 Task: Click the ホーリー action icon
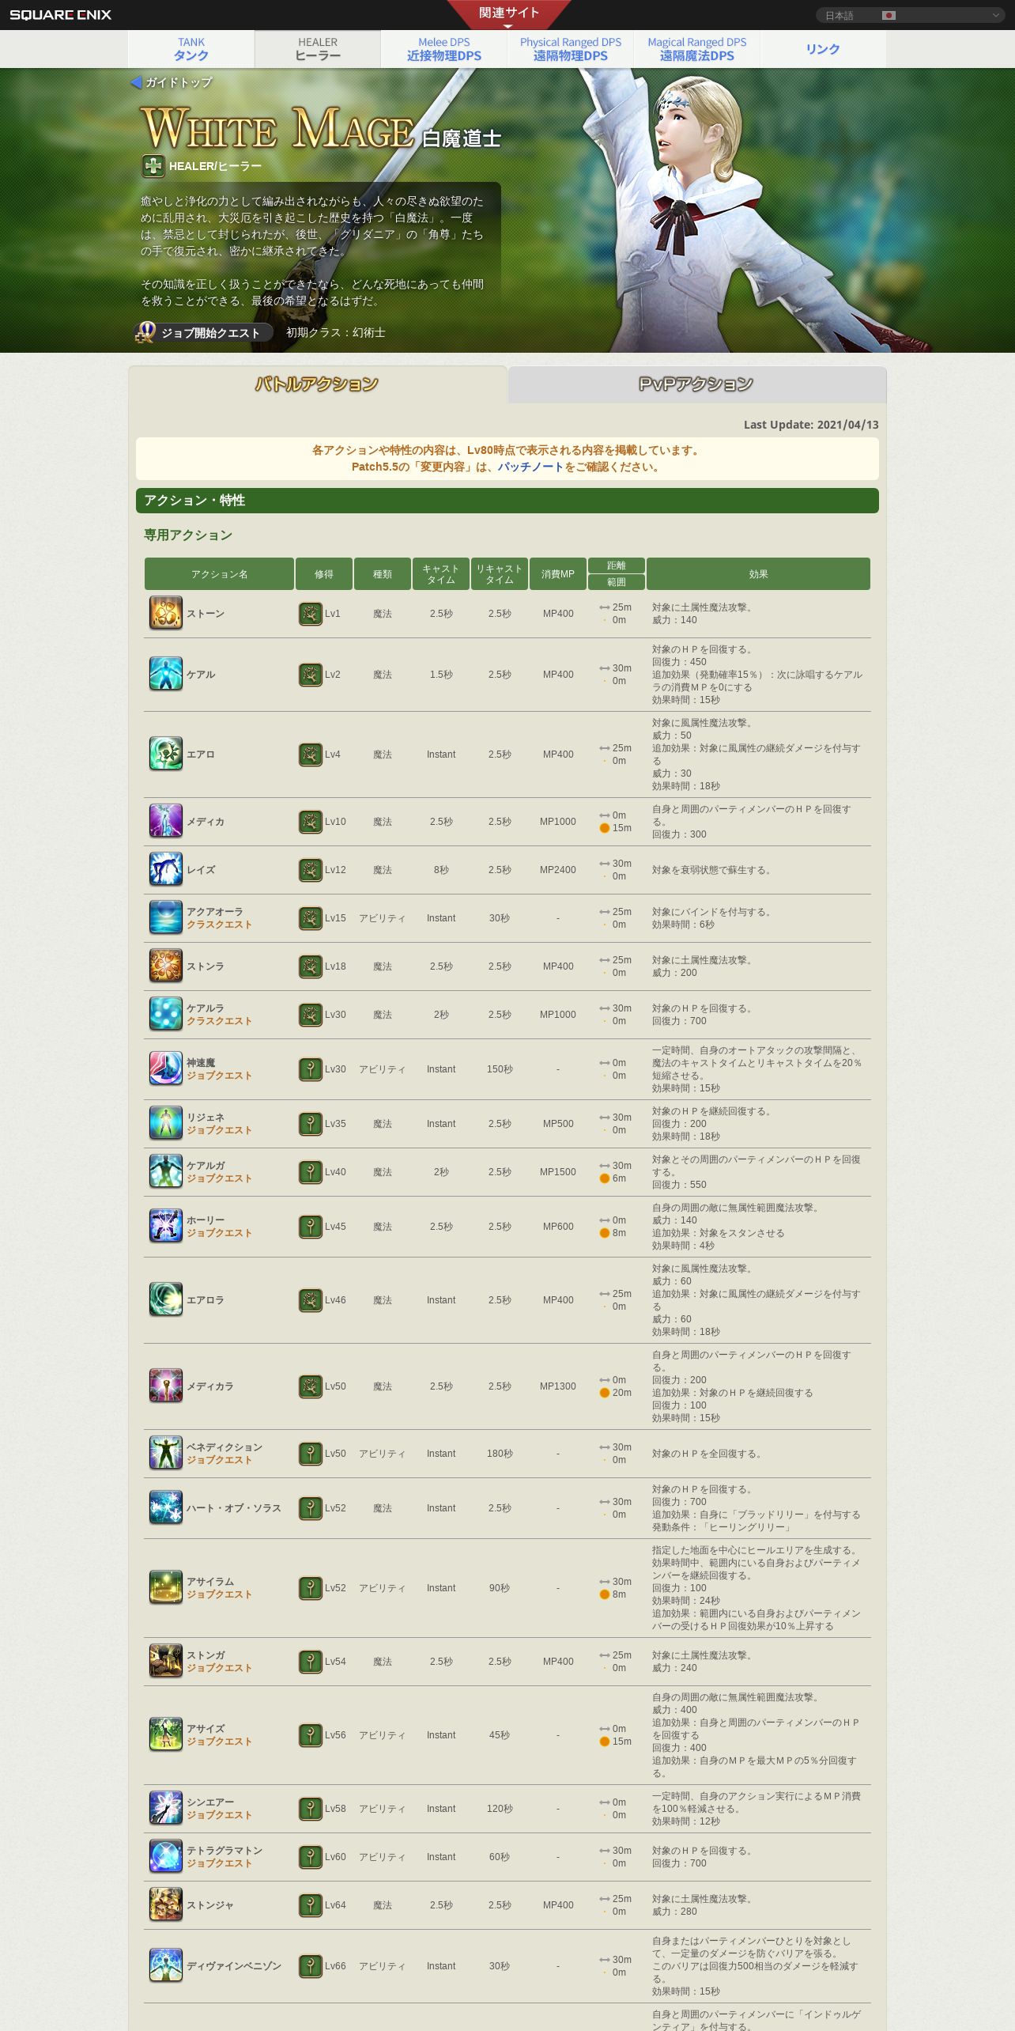[x=166, y=1226]
